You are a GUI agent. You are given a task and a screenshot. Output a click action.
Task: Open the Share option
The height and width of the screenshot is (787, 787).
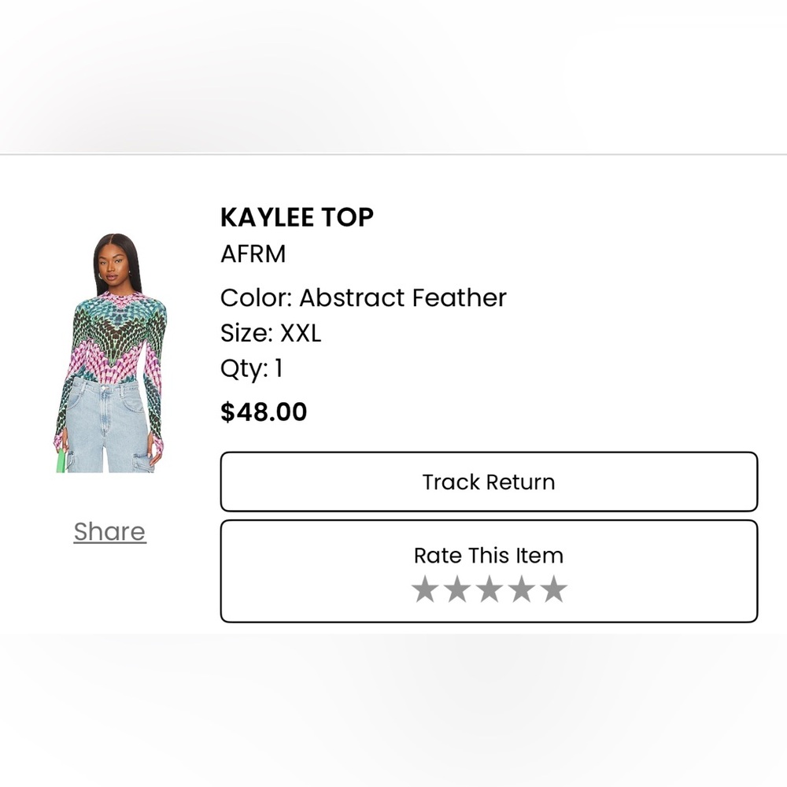click(x=109, y=531)
